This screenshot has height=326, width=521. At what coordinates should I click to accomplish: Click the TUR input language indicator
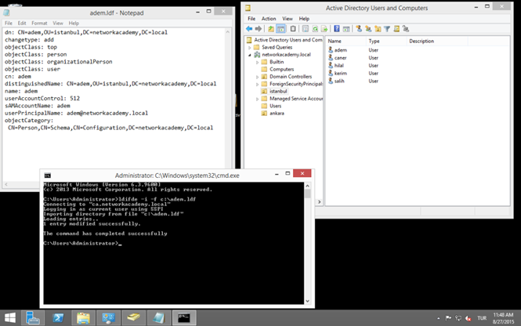point(482,318)
